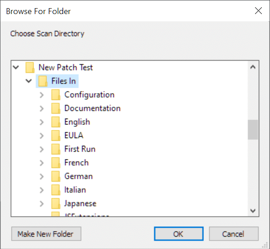Expand the German folder chevron
Image resolution: width=270 pixels, height=249 pixels.
pyautogui.click(x=42, y=177)
